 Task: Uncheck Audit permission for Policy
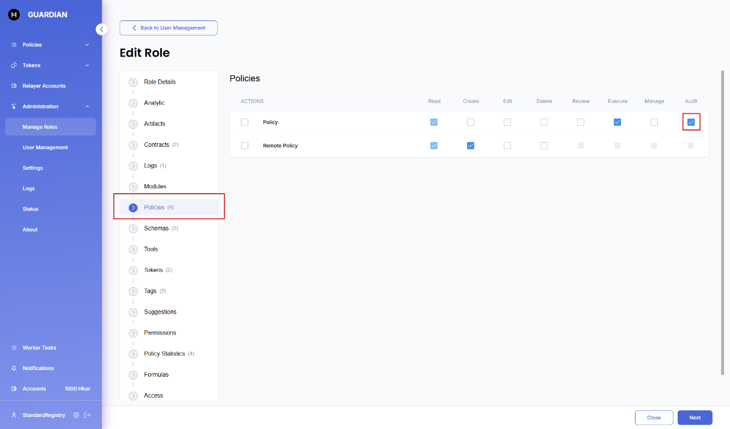point(691,122)
